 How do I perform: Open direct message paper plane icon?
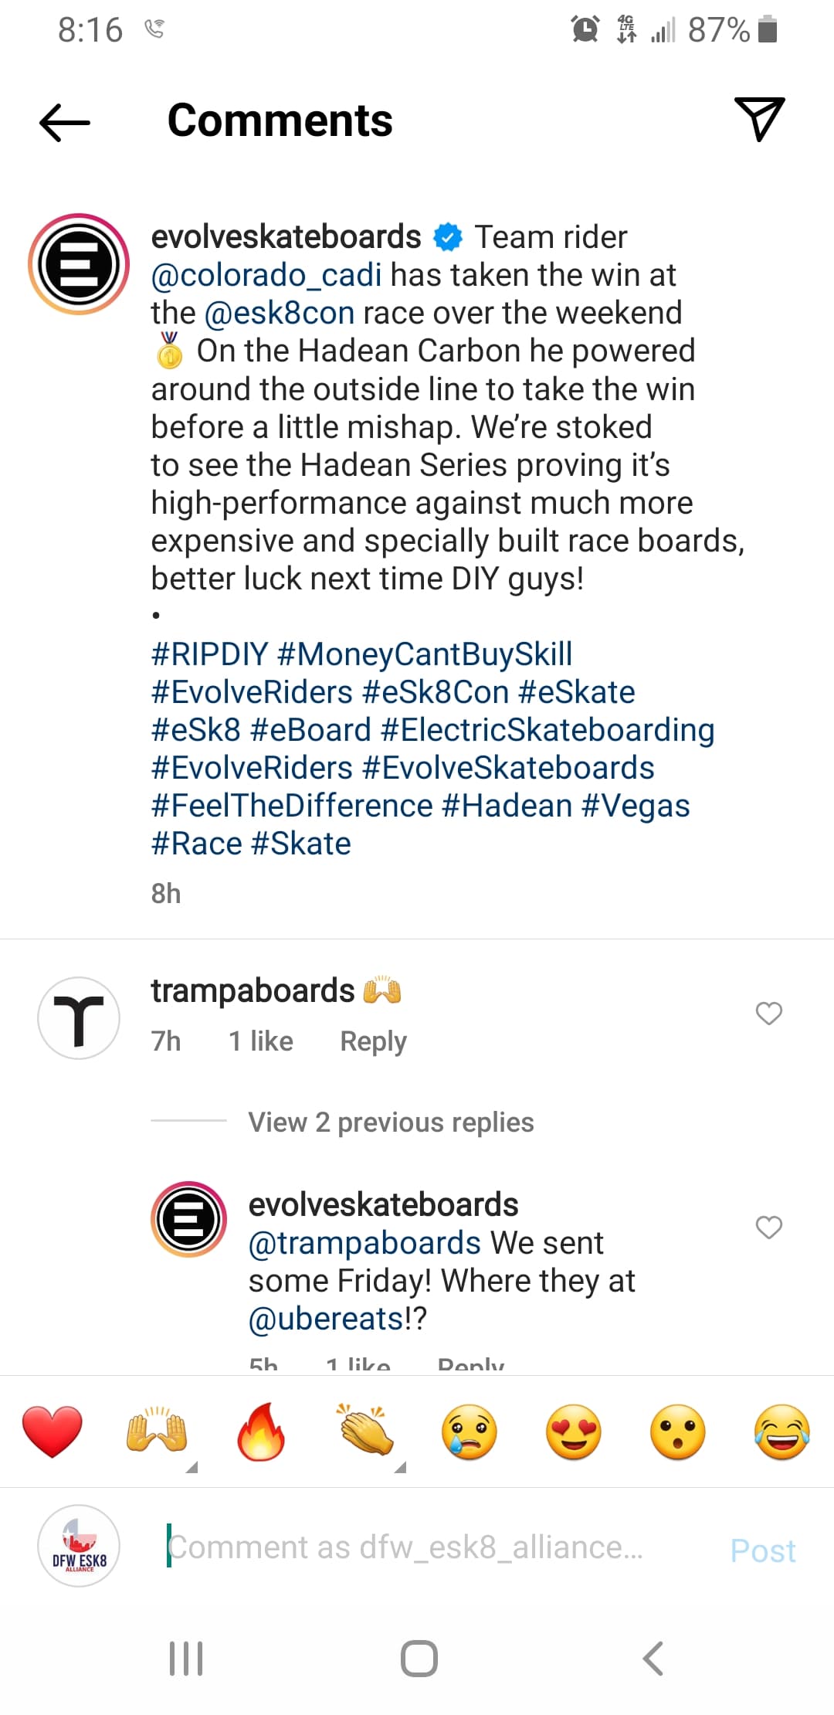pos(759,119)
